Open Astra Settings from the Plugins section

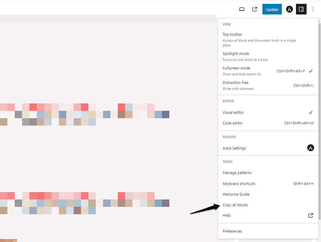click(x=234, y=148)
